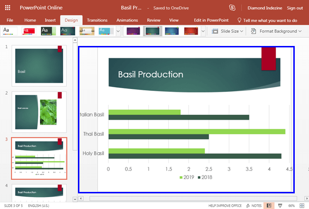The width and height of the screenshot is (309, 209).
Task: Click the Tell me lightbulb icon
Action: point(238,20)
